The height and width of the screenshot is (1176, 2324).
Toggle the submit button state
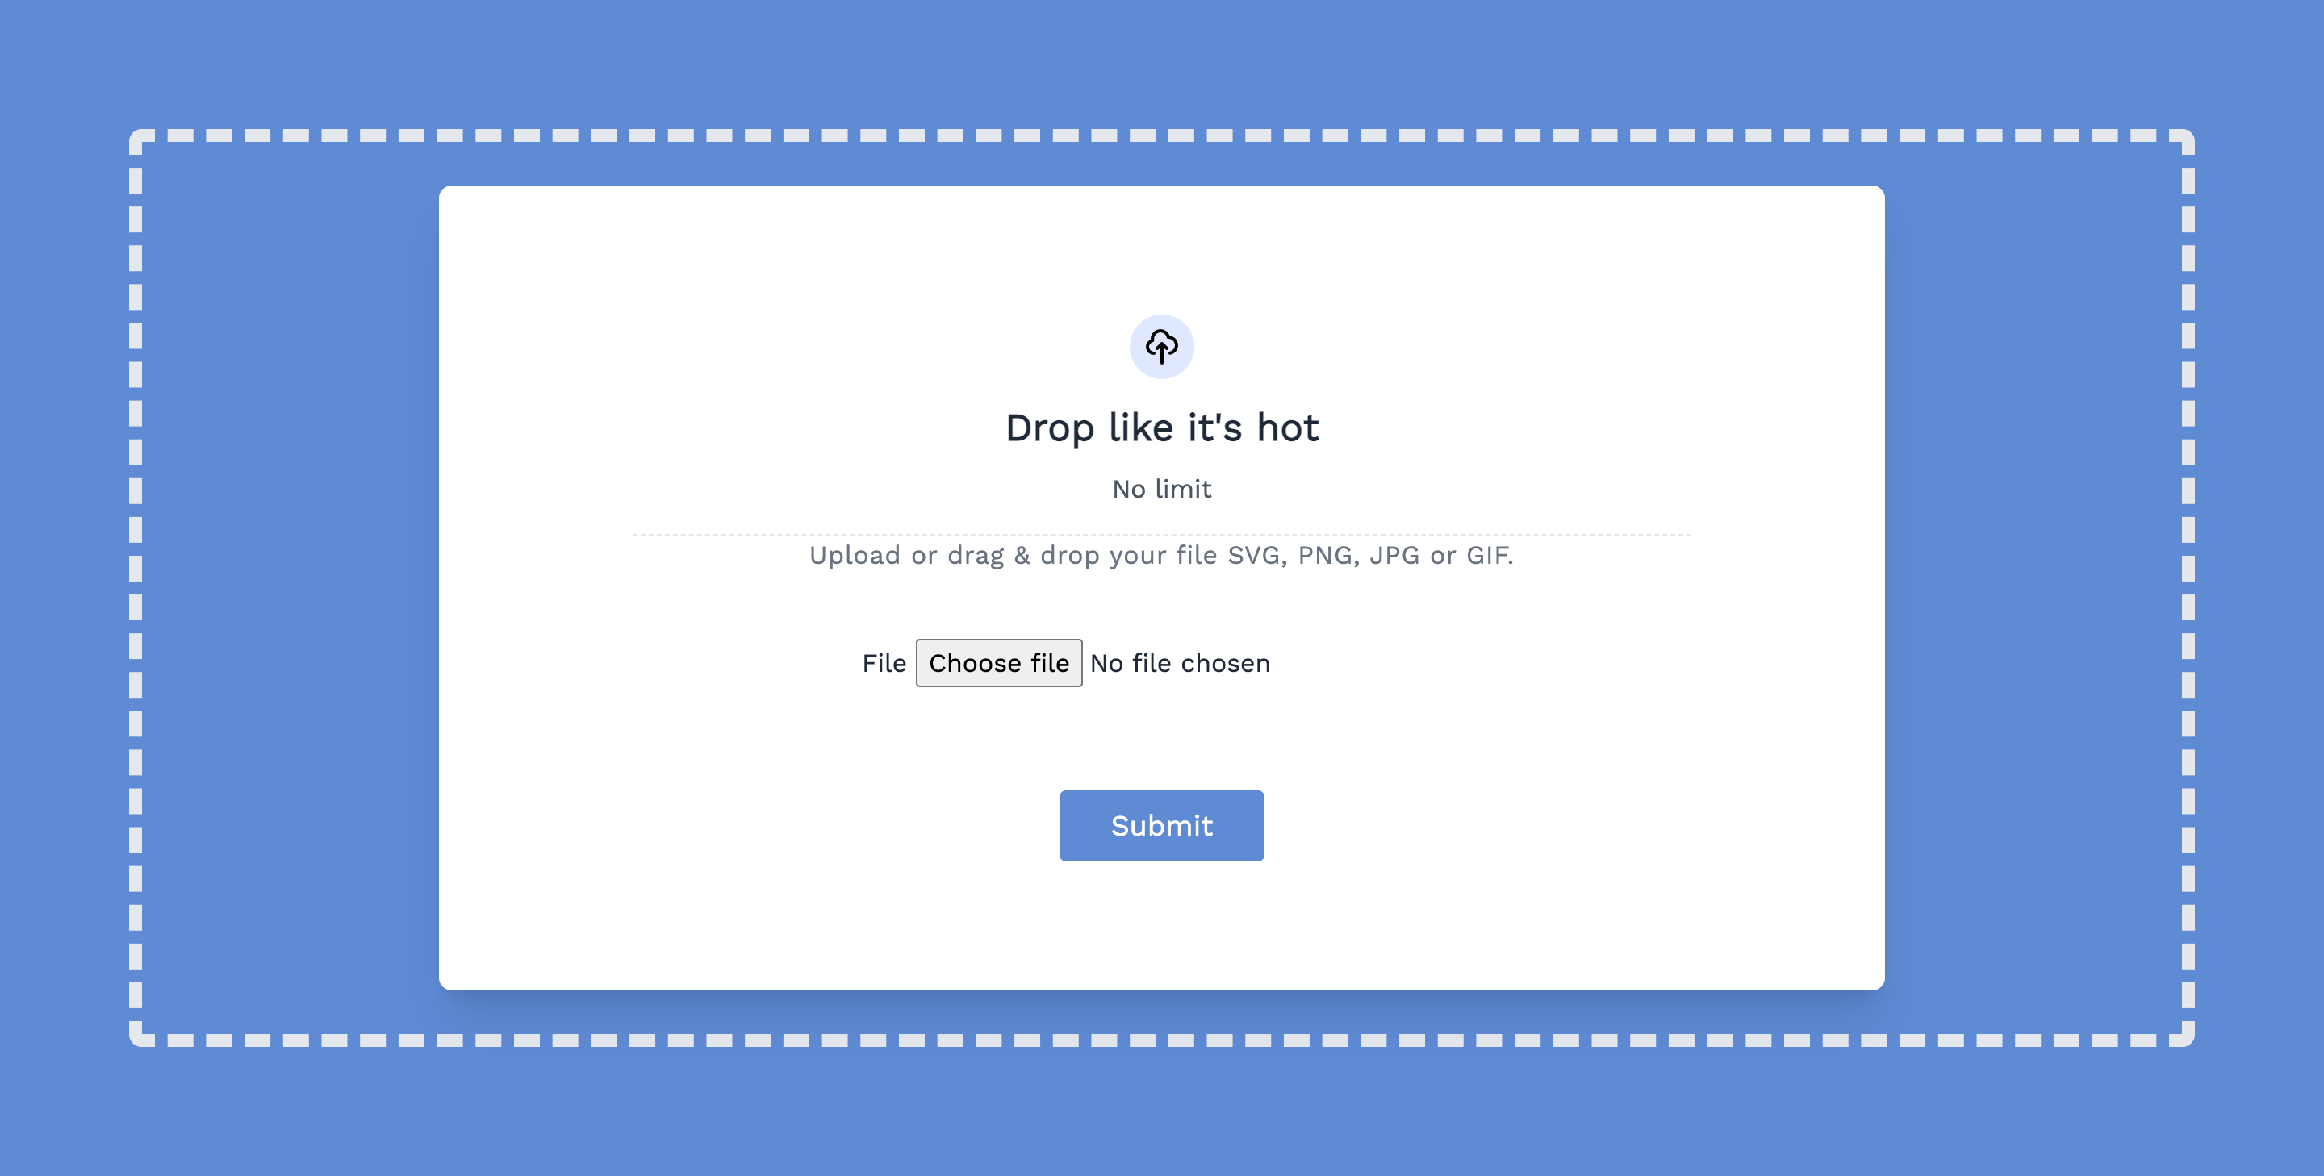coord(1161,825)
